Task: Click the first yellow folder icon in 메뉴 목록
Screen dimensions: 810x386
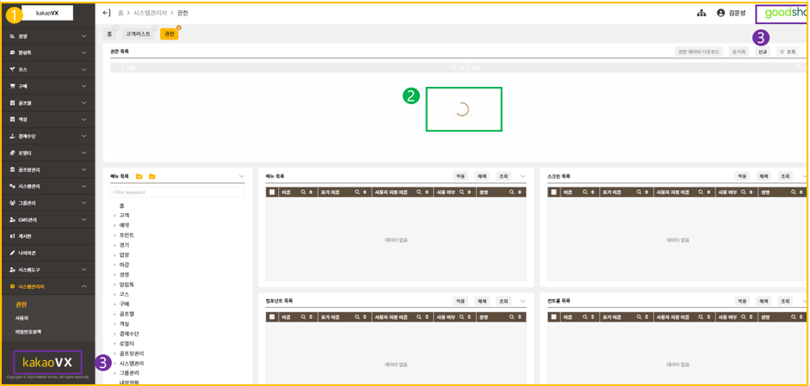Action: click(x=139, y=176)
